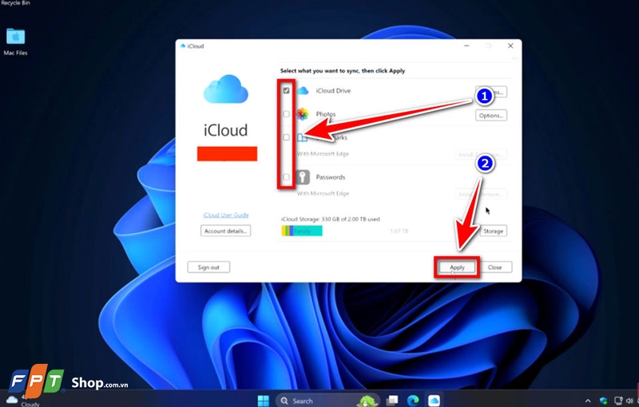This screenshot has height=407, width=639.
Task: Uncheck the iCloud Drive checkbox
Action: [287, 90]
